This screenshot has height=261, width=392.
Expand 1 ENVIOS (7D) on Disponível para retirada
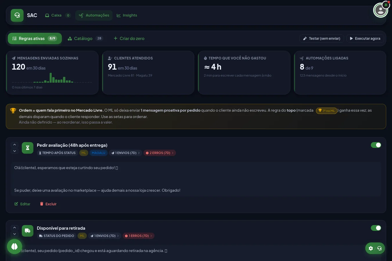tap(105, 236)
